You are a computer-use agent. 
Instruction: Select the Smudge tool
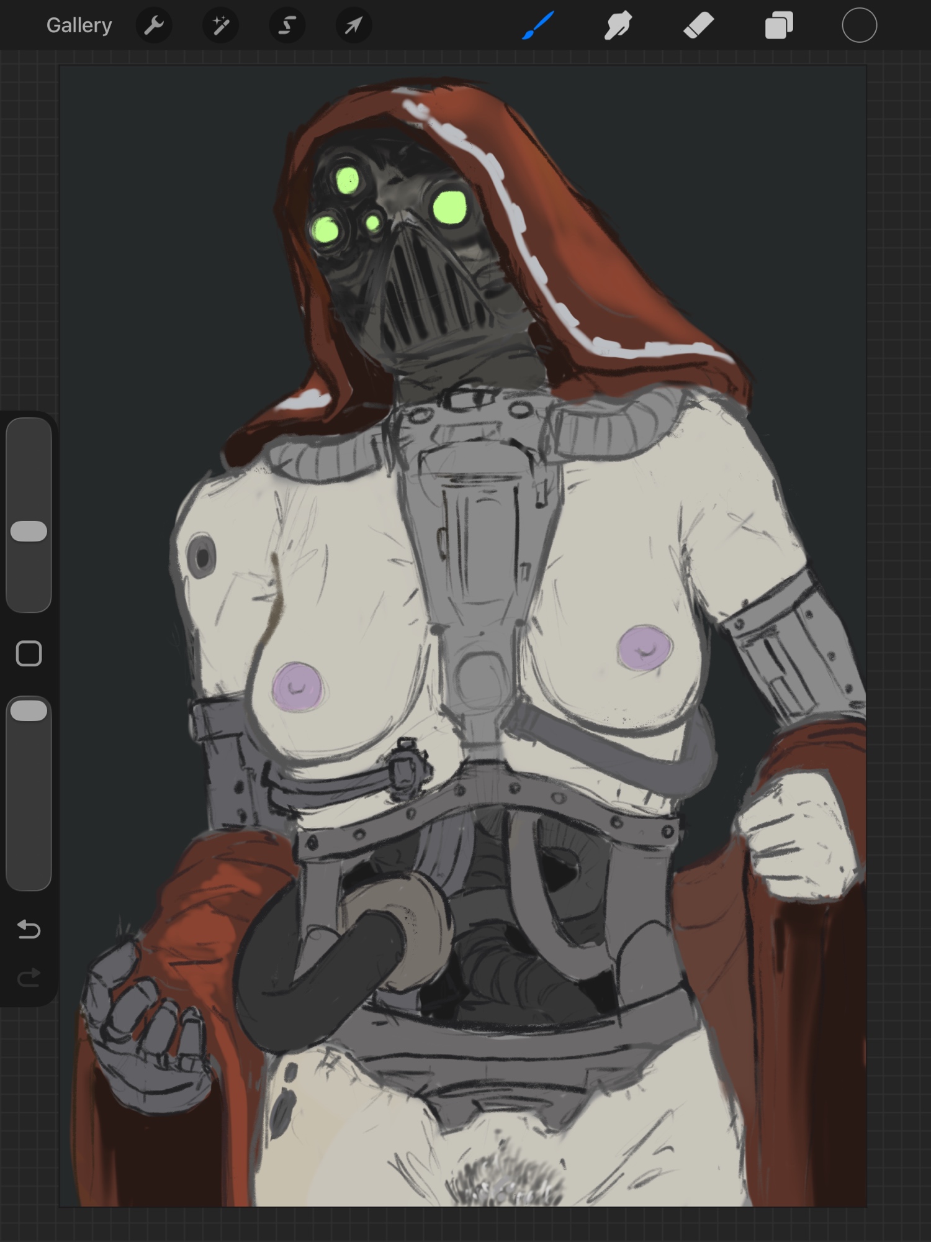click(x=618, y=25)
